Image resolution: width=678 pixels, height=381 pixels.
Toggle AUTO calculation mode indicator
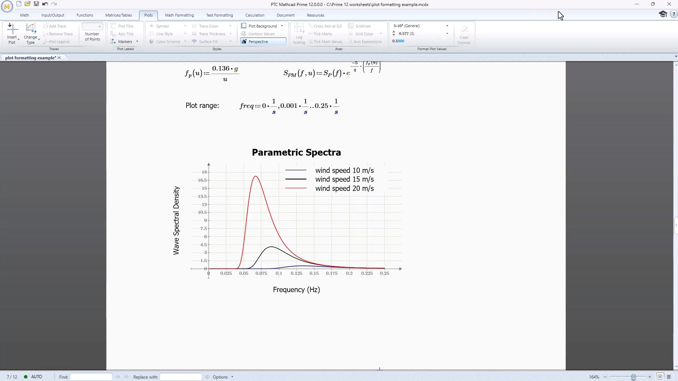coord(33,377)
